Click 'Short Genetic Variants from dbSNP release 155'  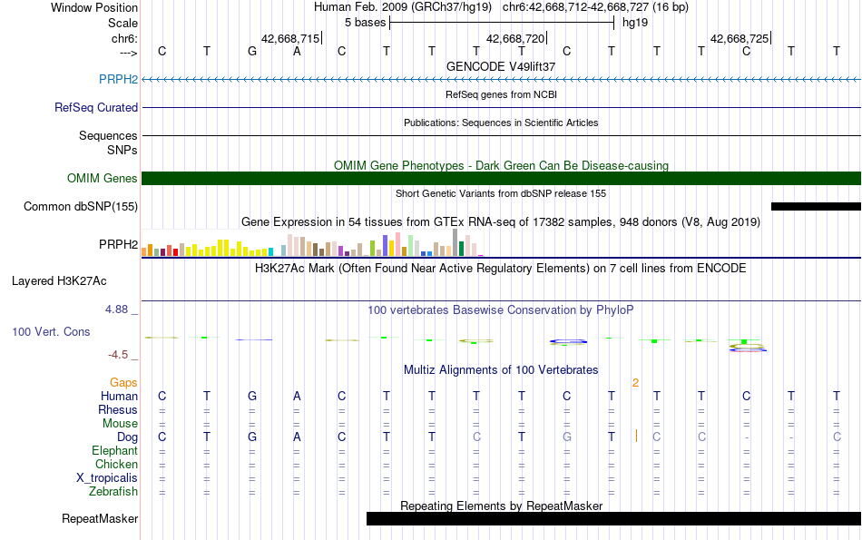point(501,193)
